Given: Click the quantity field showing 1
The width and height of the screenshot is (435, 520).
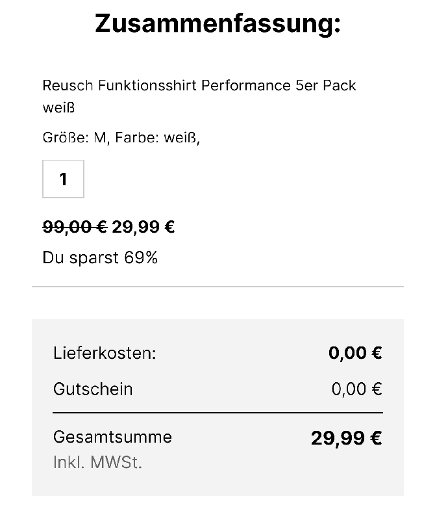Looking at the screenshot, I should pyautogui.click(x=63, y=179).
